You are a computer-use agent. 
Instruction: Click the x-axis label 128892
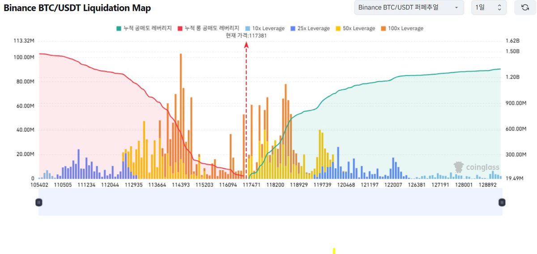coord(488,185)
